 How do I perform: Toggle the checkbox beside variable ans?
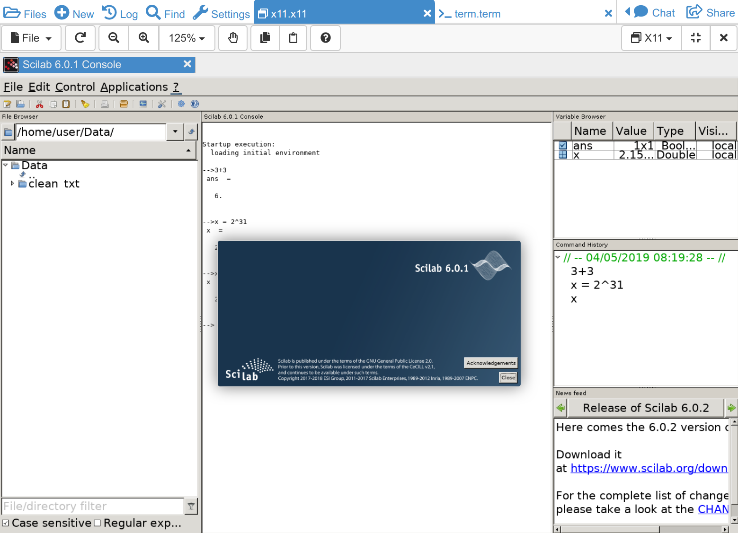click(563, 146)
